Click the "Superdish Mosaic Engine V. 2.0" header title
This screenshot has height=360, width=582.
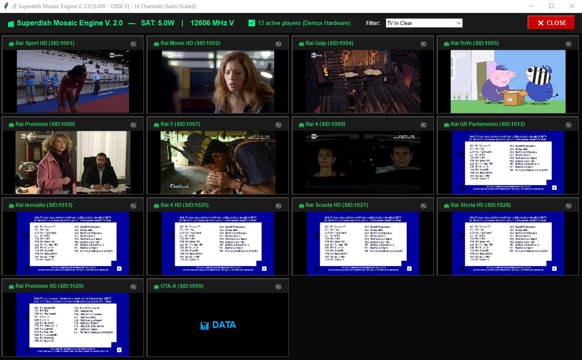(70, 23)
